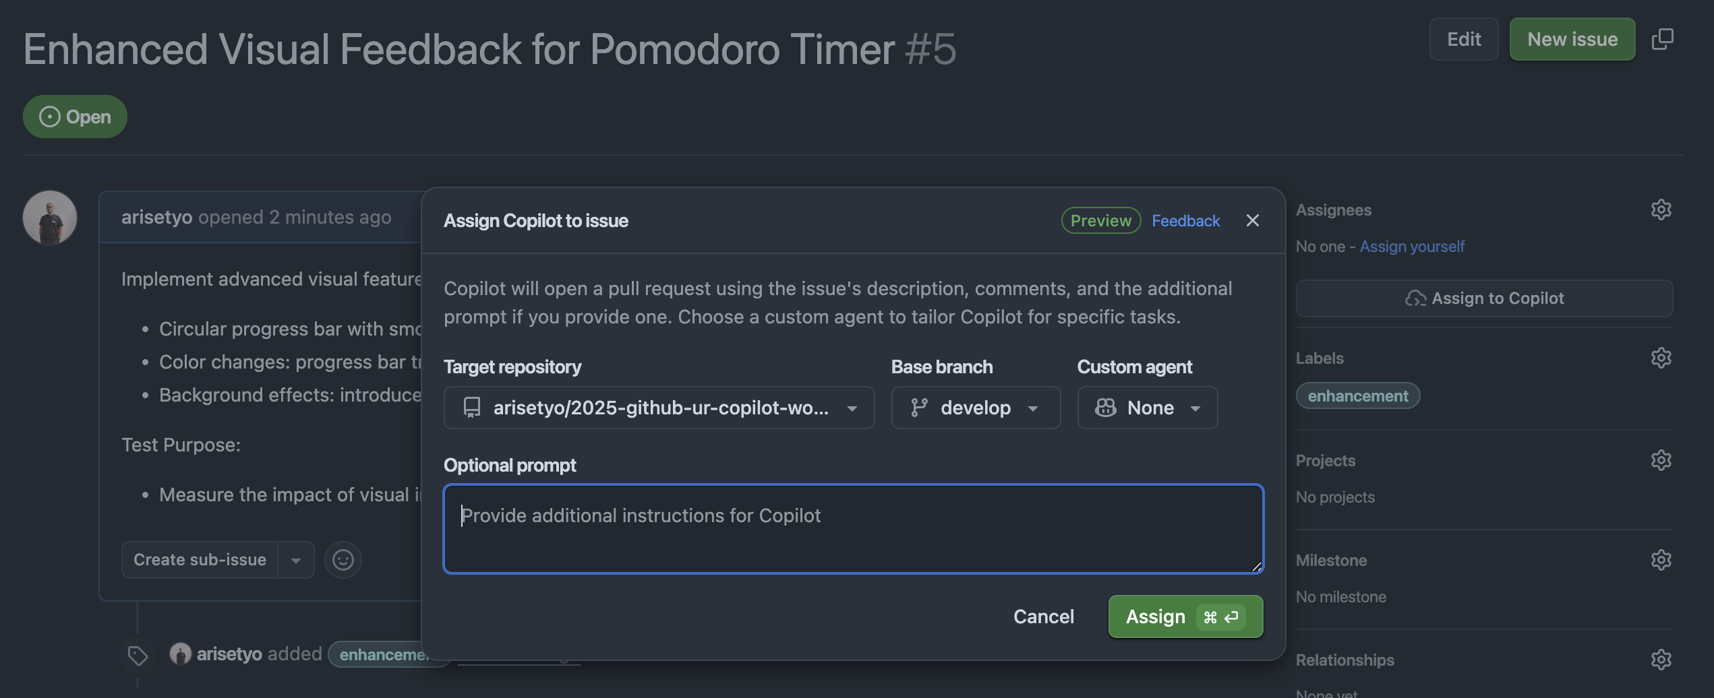Screen dimensions: 1714x698
Task: Create a New issue
Action: (1572, 39)
